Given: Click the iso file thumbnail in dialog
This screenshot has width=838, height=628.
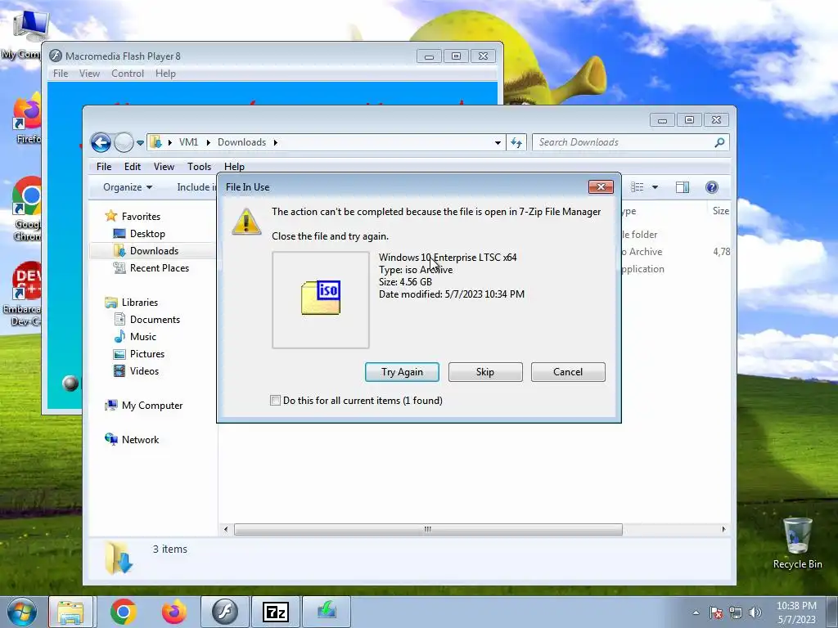Looking at the screenshot, I should [321, 299].
